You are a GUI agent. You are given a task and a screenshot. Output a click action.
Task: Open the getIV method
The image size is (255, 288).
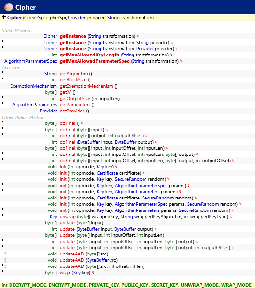click(65, 92)
